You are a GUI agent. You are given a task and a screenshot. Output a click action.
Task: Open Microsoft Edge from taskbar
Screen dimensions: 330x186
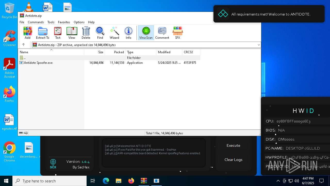[x=106, y=181]
